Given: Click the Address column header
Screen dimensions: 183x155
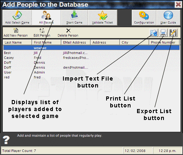Looking at the screenshot, I should point(105,42).
